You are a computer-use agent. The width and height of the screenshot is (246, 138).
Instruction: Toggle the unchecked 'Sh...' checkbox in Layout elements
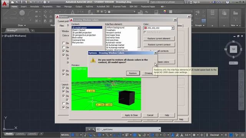pyautogui.click(x=63, y=103)
